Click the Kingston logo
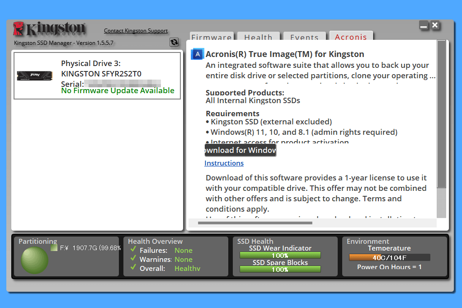Image resolution: width=462 pixels, height=308 pixels. point(49,29)
